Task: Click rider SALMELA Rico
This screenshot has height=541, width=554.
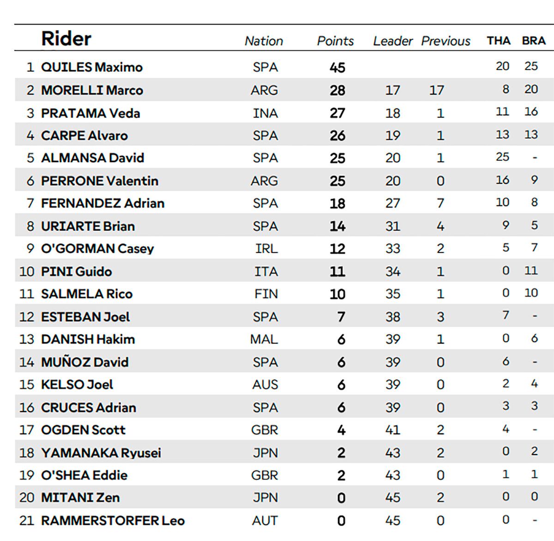Action: (86, 294)
